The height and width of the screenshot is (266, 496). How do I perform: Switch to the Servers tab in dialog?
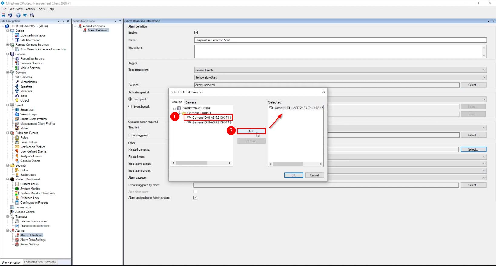pos(191,102)
